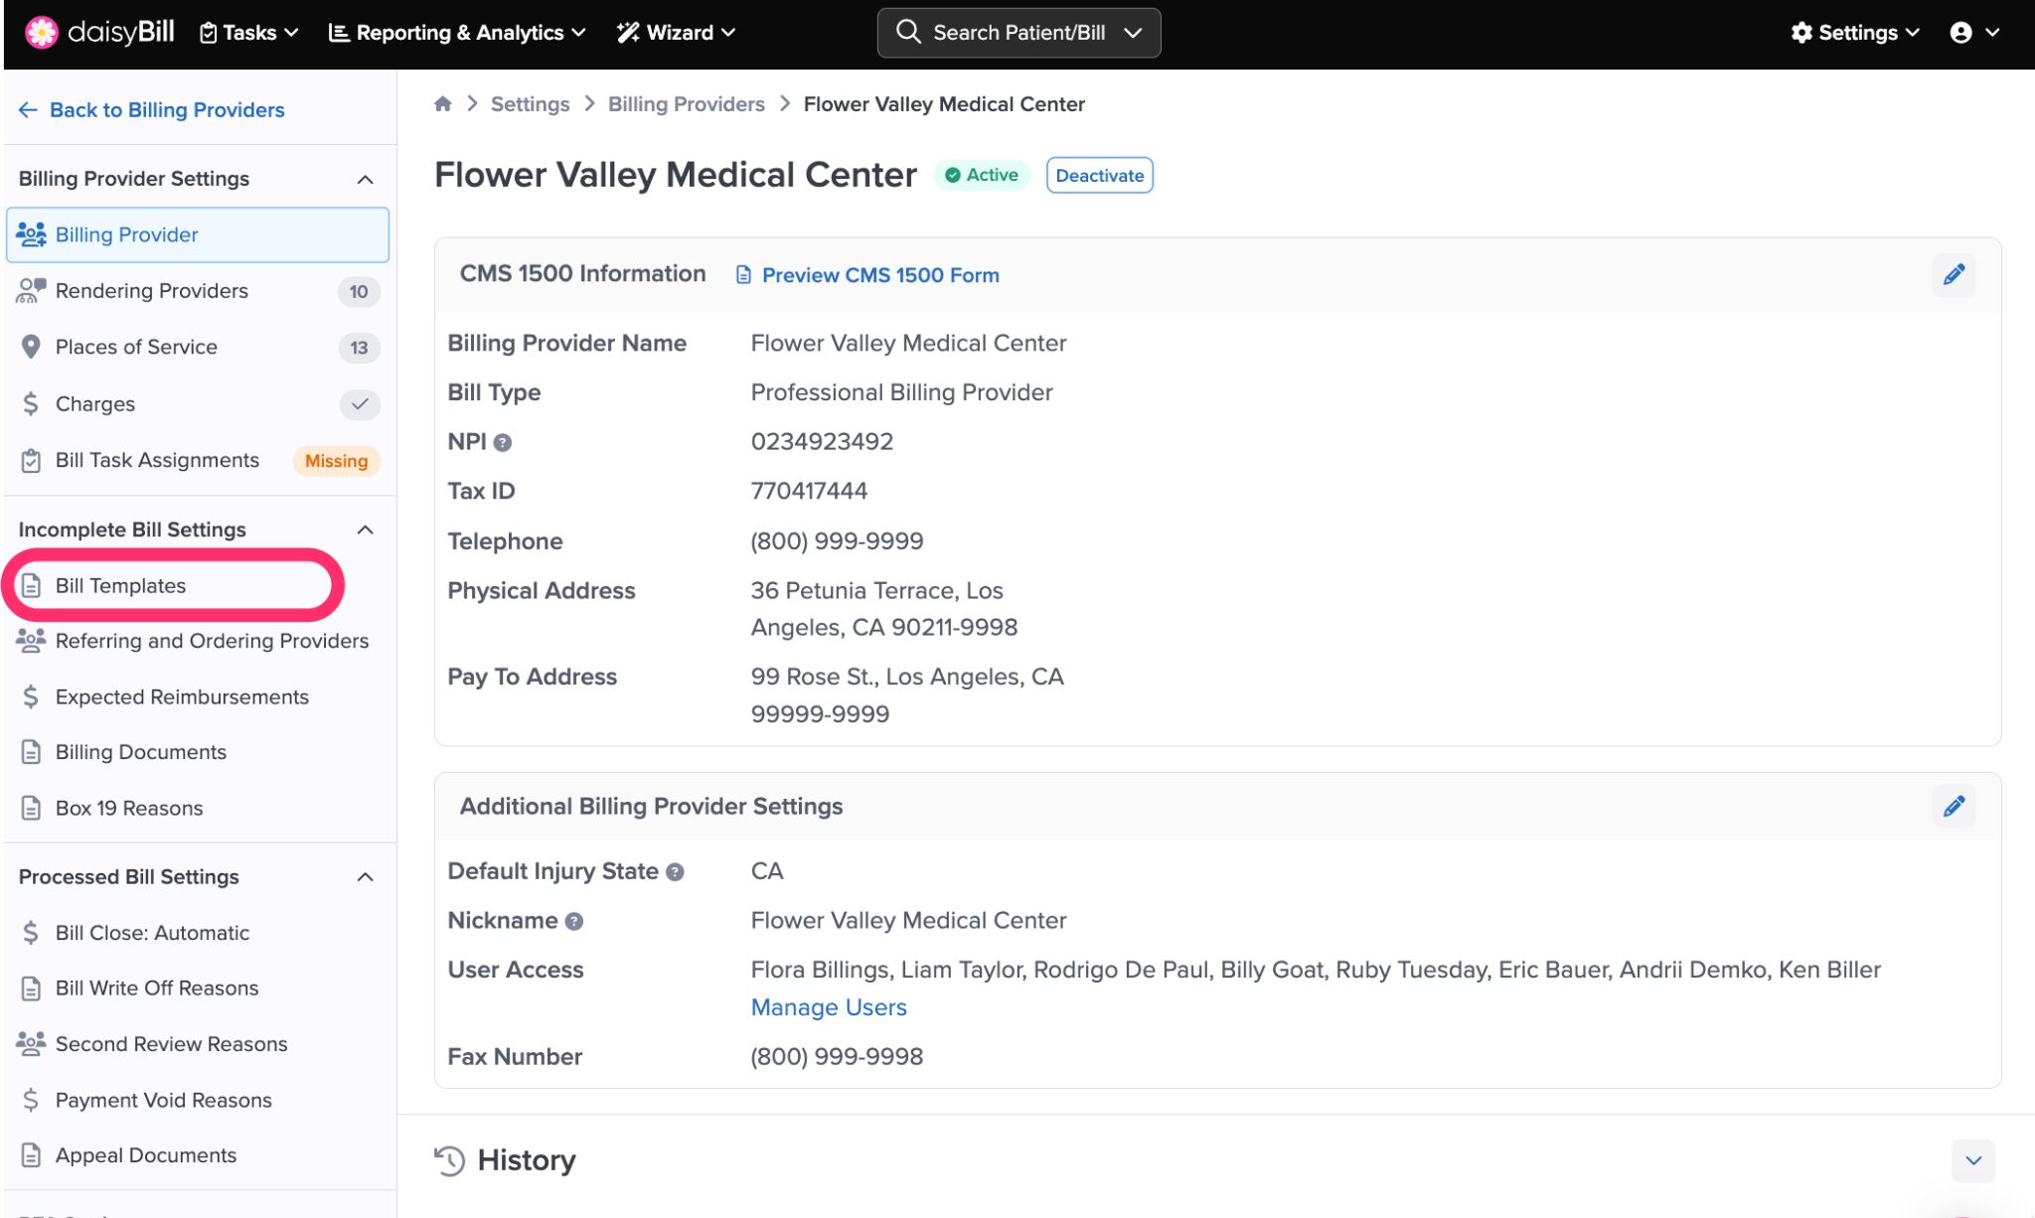Open the Reporting & Analytics menu

[x=457, y=33]
